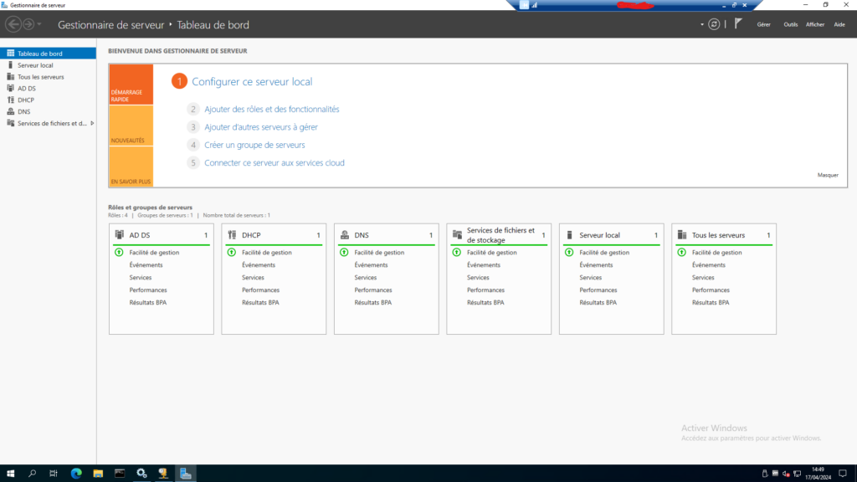Click the DHCP tile icon
Screen dimensions: 857x482
[x=232, y=235]
